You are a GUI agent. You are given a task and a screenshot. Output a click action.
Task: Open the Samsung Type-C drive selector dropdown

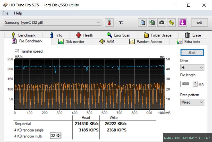[53, 23]
